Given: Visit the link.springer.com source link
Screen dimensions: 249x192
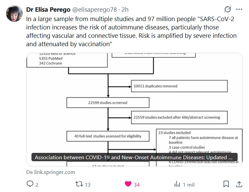Looking at the screenshot, I should click(51, 172).
